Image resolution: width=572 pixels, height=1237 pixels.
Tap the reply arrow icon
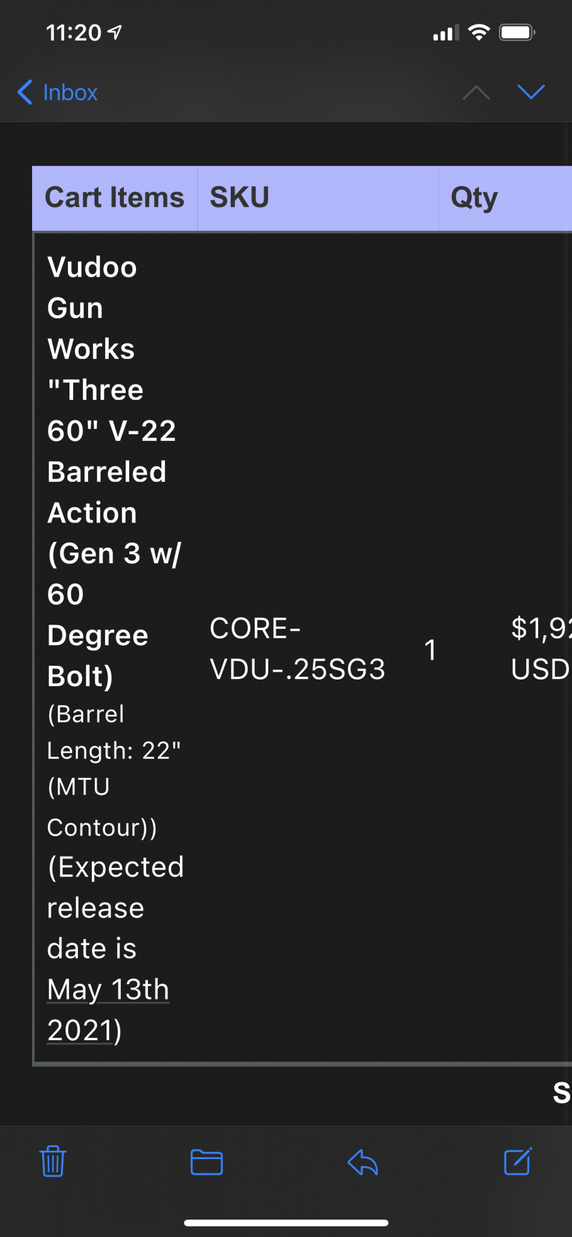(363, 1162)
